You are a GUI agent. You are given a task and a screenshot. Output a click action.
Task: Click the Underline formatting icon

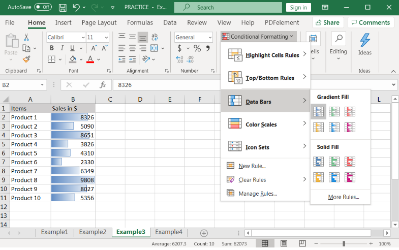(73, 48)
